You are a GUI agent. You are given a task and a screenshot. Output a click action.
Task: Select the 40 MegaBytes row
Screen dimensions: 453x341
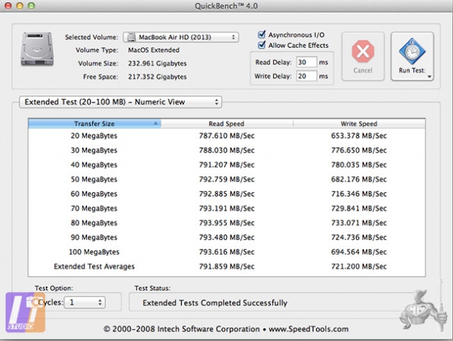[226, 165]
